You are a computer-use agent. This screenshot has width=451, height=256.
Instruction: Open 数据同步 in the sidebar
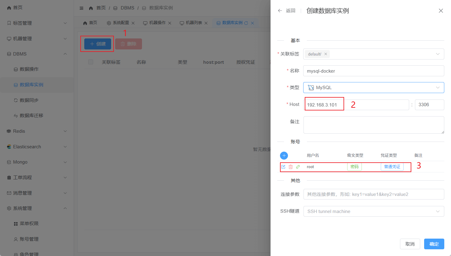[29, 100]
